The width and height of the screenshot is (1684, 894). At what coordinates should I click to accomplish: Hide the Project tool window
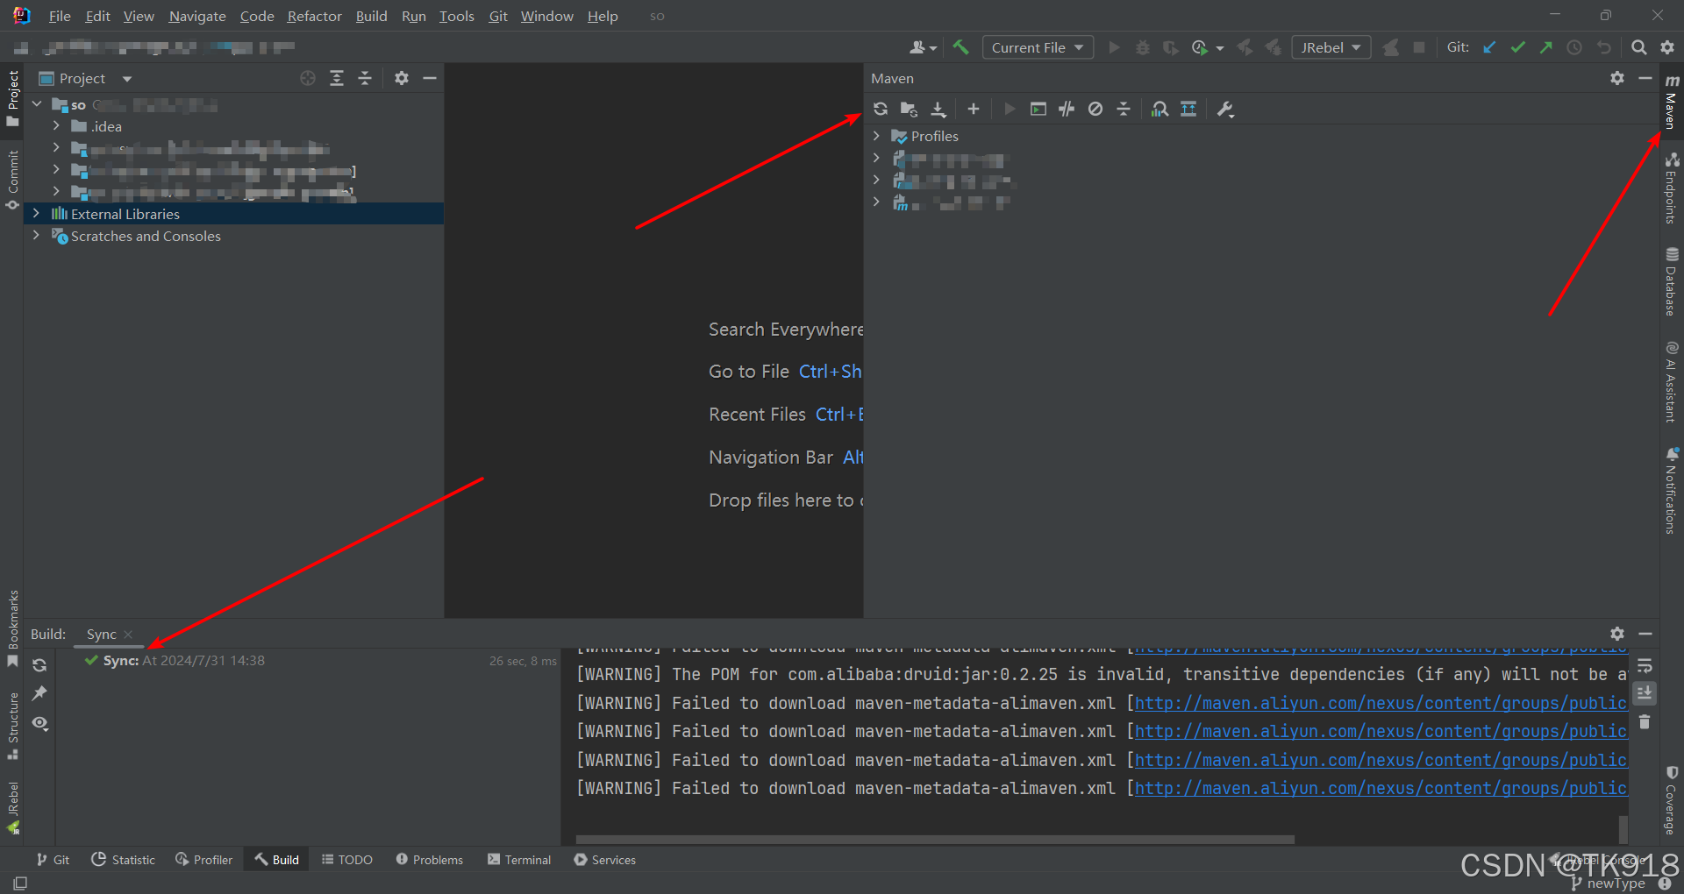coord(430,78)
